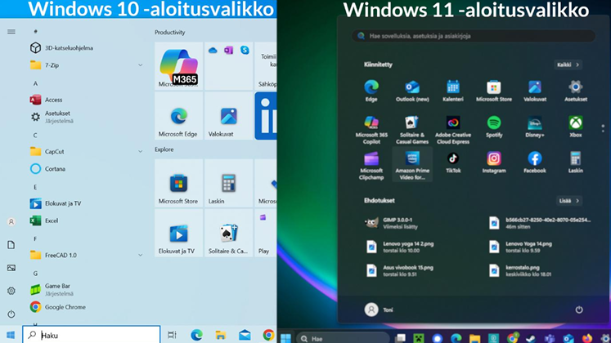Image resolution: width=611 pixels, height=343 pixels.
Task: Click the Lisää button
Action: 569,201
